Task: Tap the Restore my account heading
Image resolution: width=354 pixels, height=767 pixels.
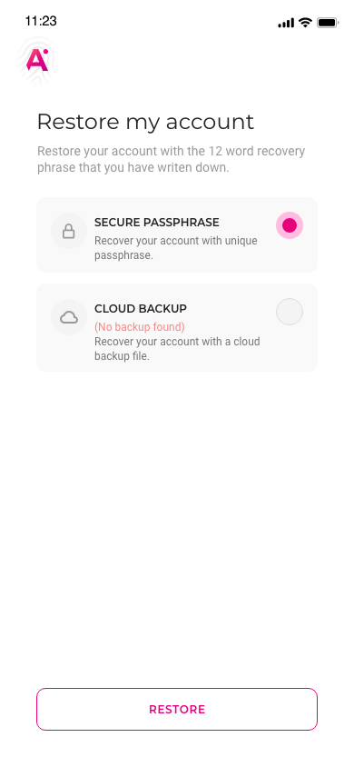Action: pyautogui.click(x=145, y=121)
